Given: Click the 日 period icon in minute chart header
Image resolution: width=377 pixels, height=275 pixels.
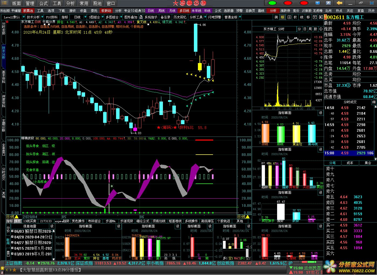Looking at the screenshot, I should (305, 29).
